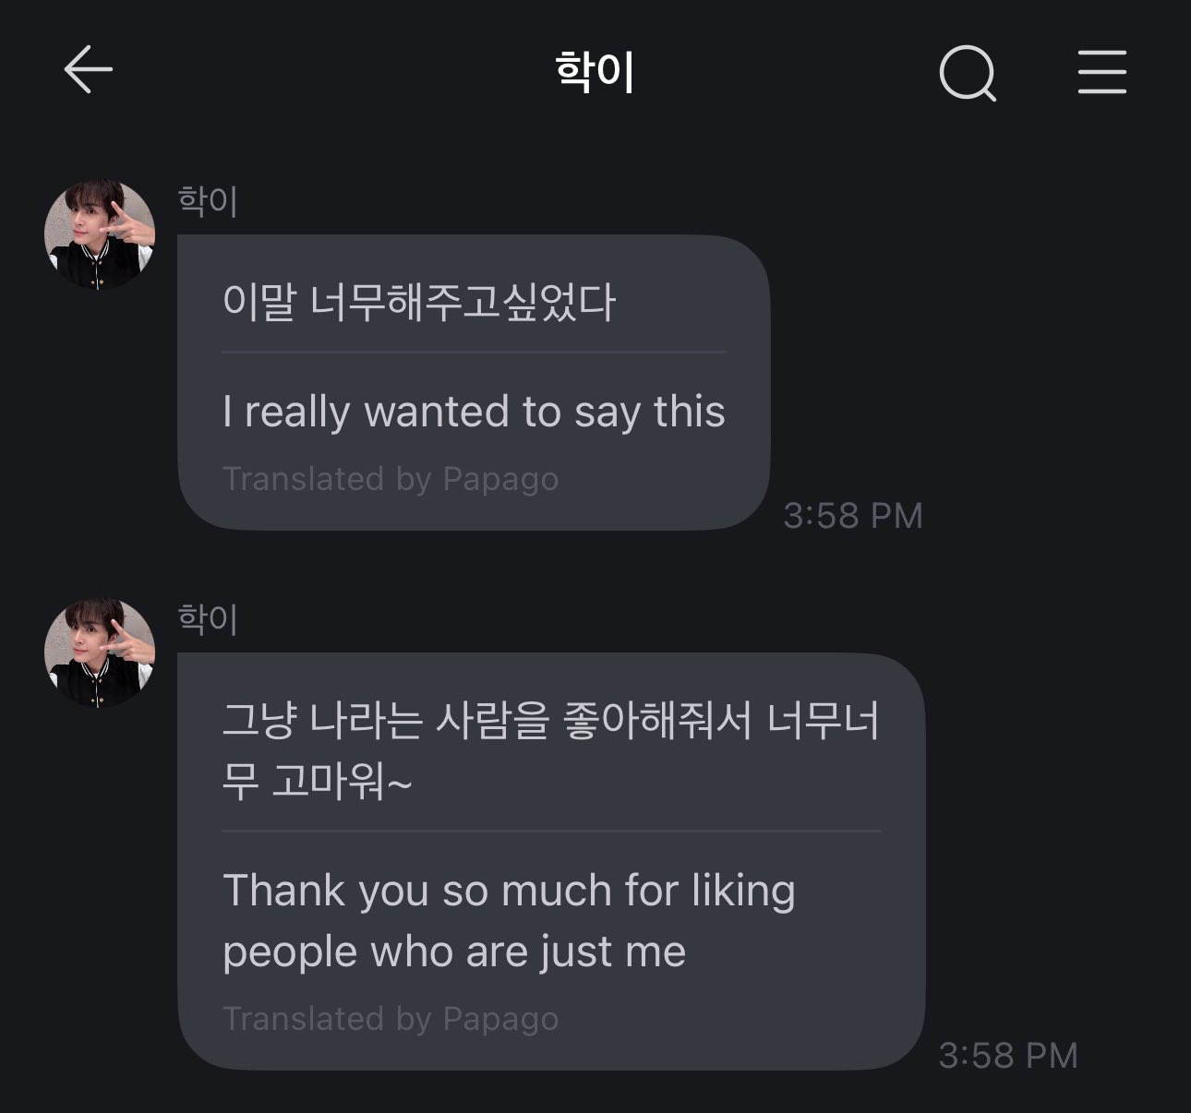The width and height of the screenshot is (1191, 1113).
Task: Tap sender name 학이 above second message
Action: (209, 619)
